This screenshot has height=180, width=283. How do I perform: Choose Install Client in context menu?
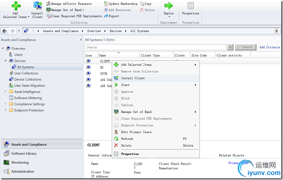tap(156, 78)
